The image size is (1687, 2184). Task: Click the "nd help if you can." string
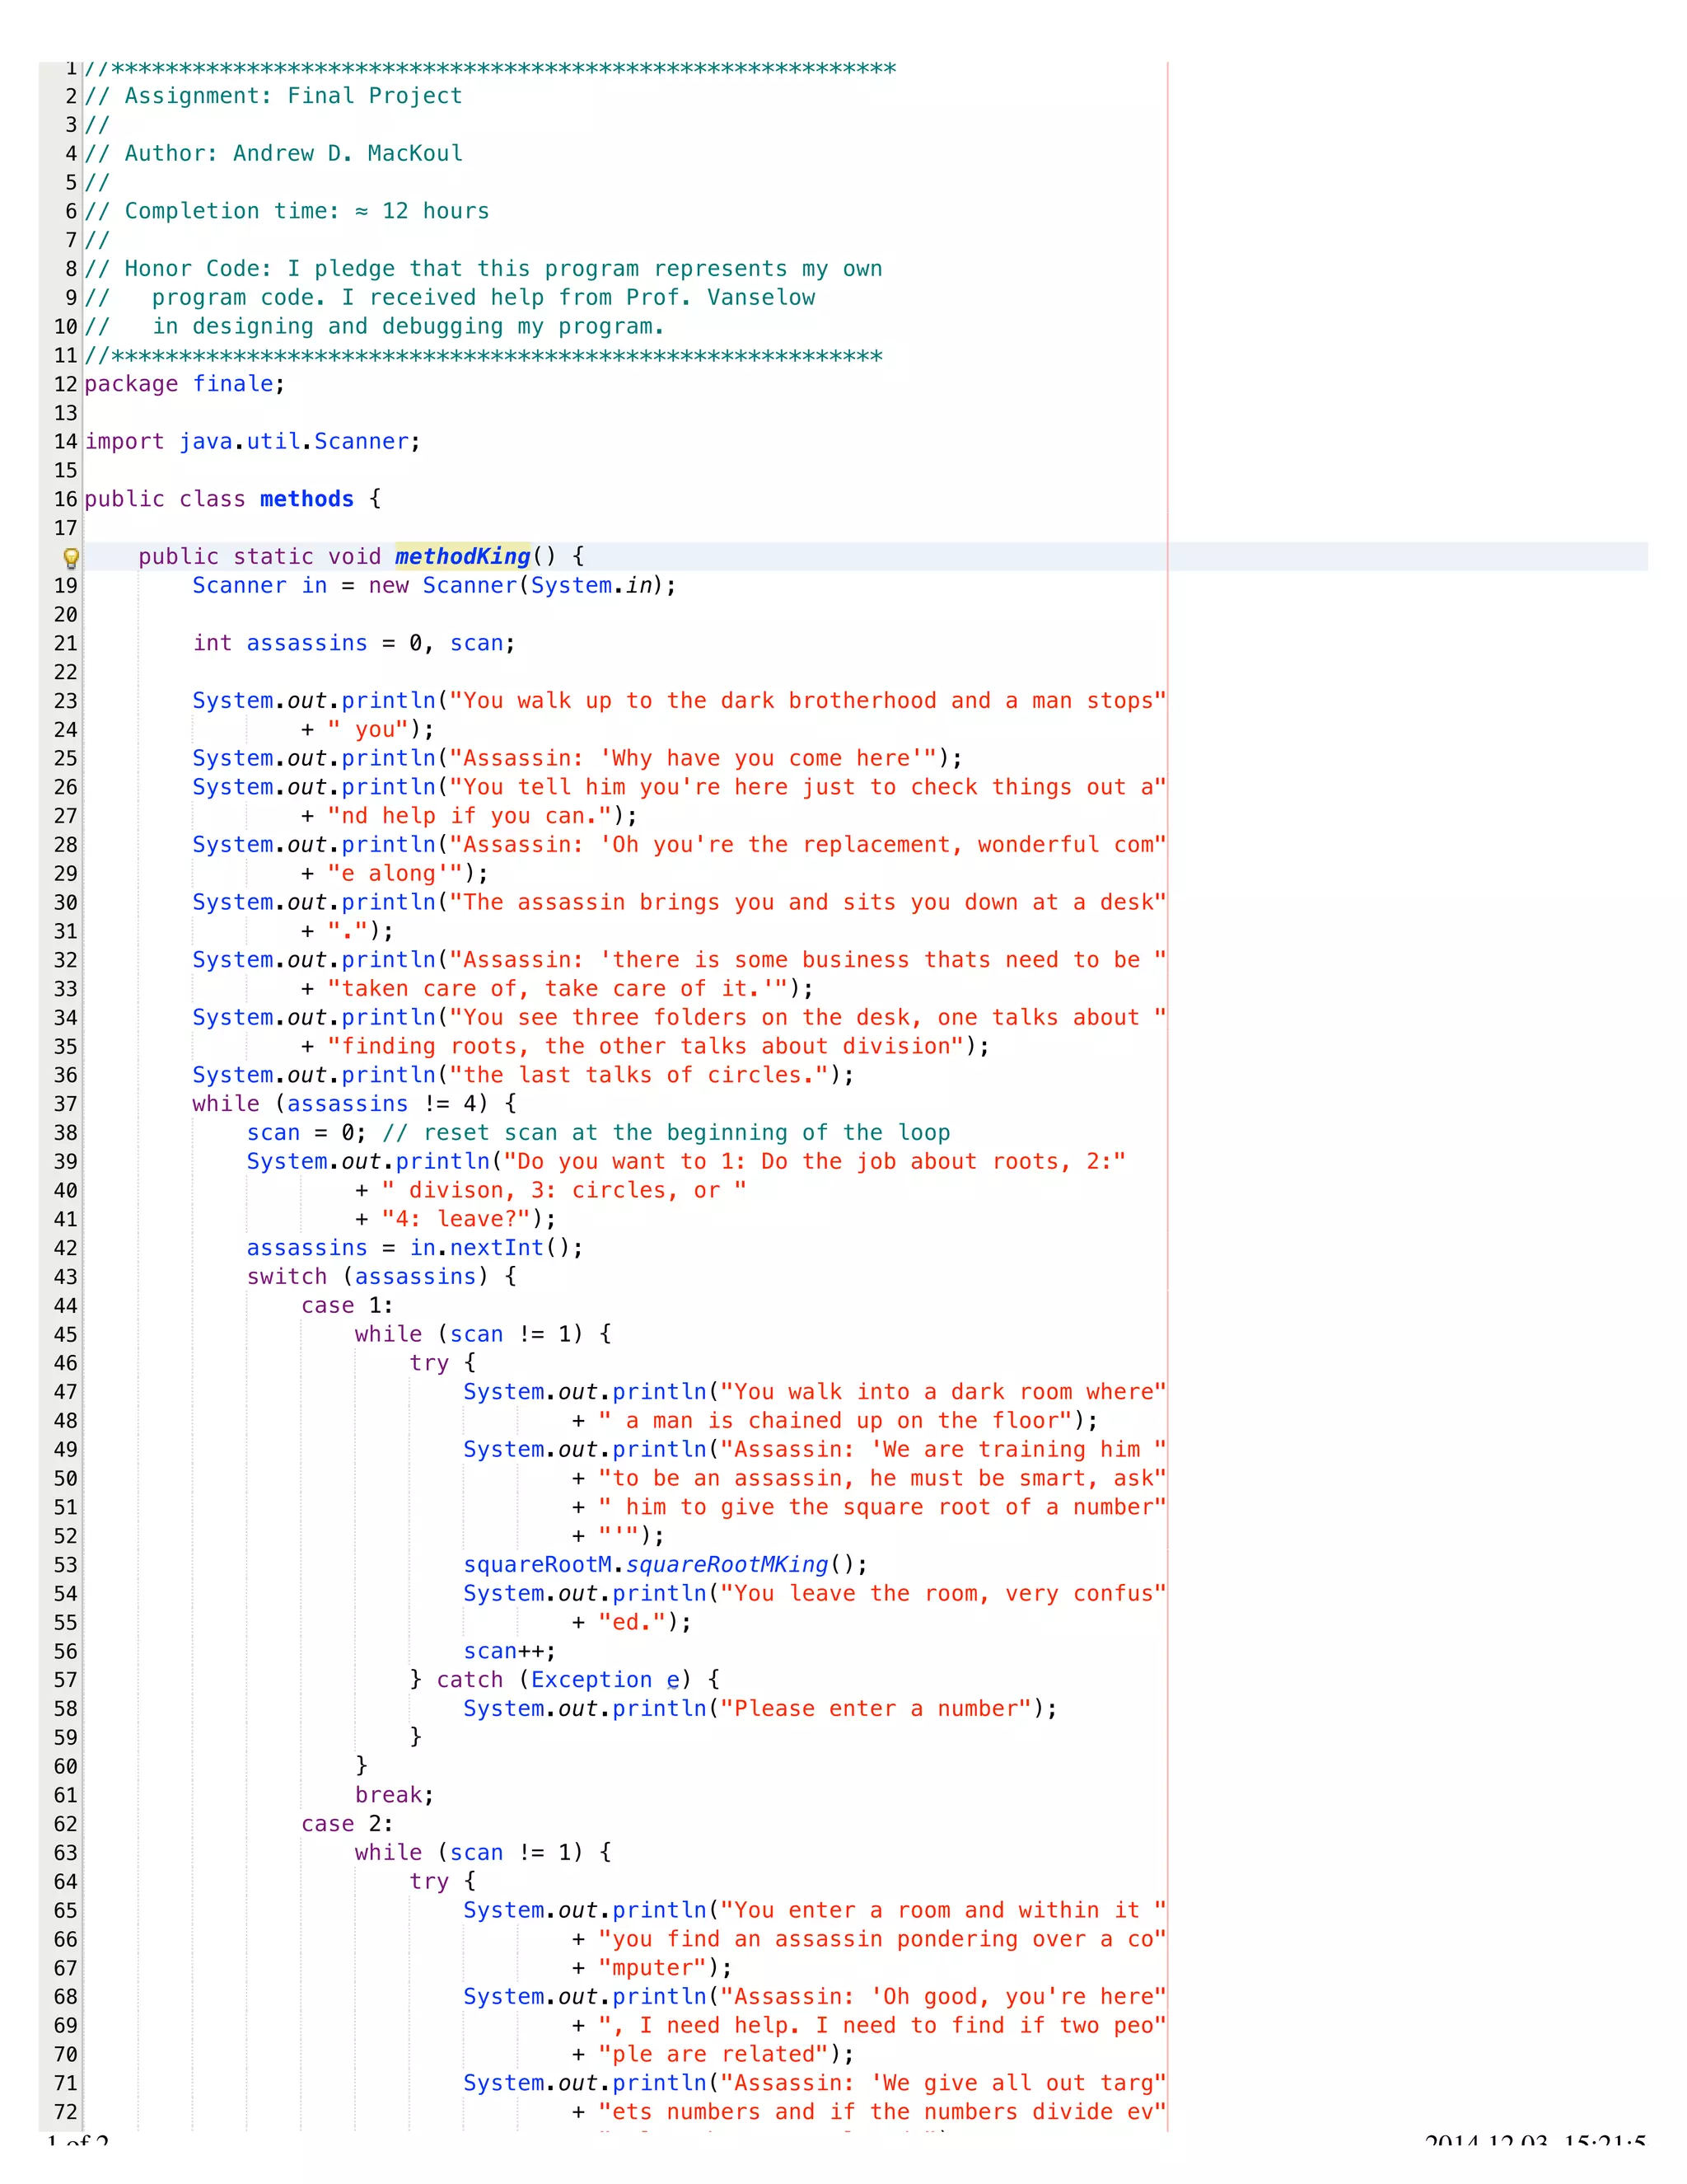click(x=470, y=816)
